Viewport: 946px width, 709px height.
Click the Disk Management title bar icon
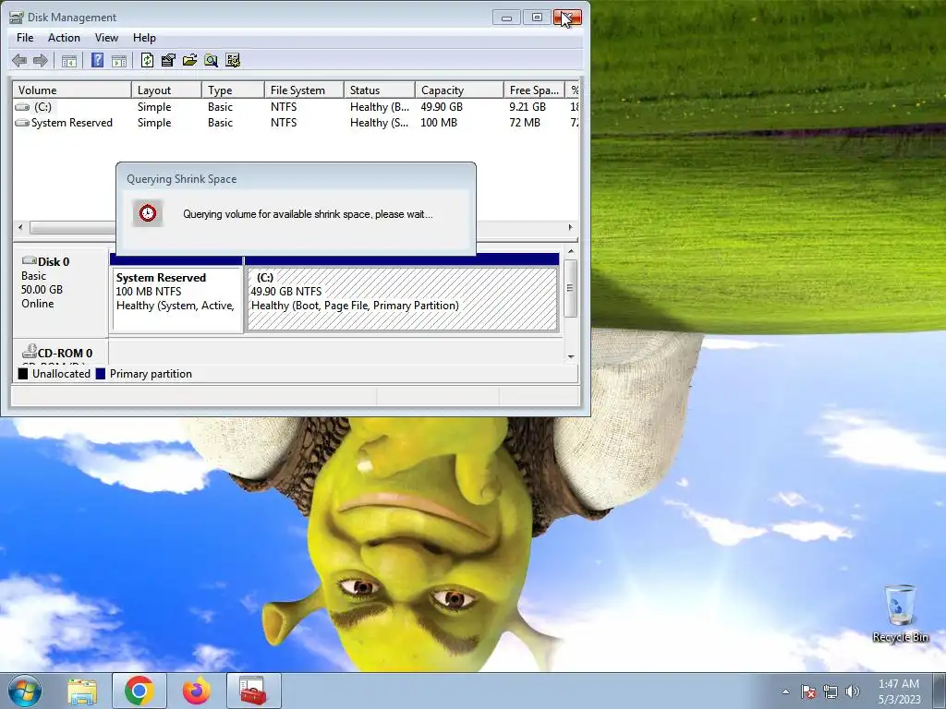click(17, 18)
